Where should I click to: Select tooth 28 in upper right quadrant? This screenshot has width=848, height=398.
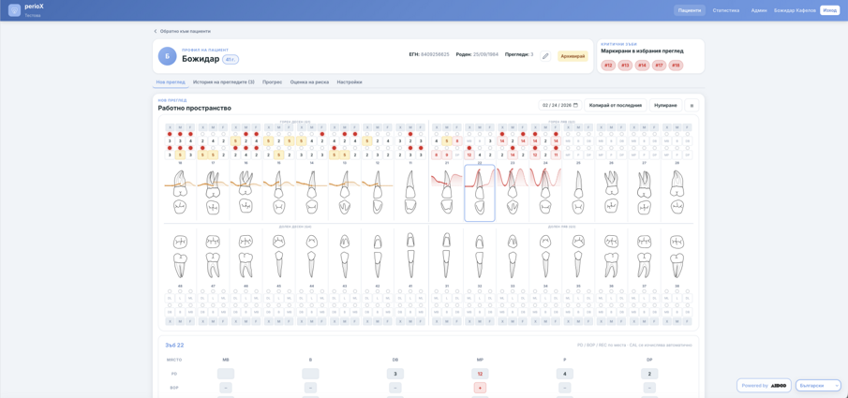point(677,191)
